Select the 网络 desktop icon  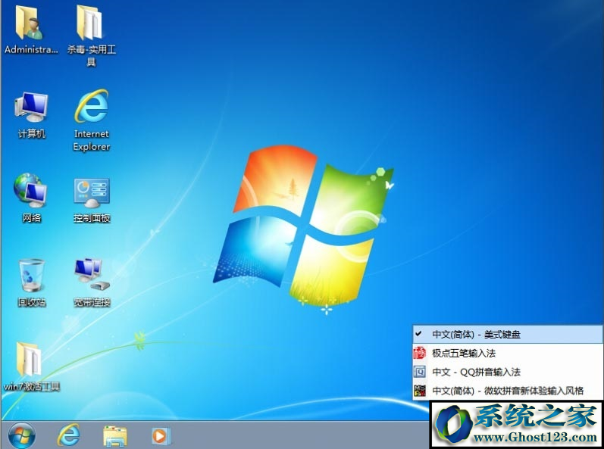click(31, 192)
